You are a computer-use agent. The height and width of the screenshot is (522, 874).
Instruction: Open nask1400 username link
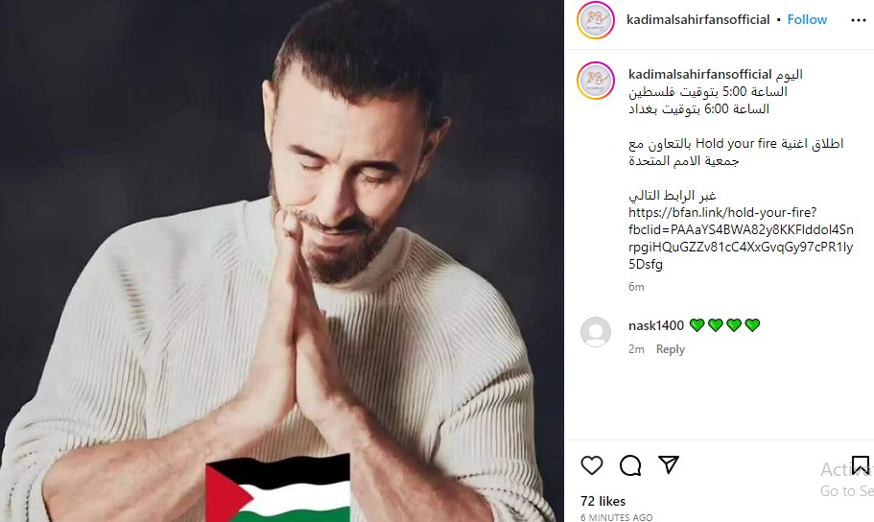click(x=655, y=325)
